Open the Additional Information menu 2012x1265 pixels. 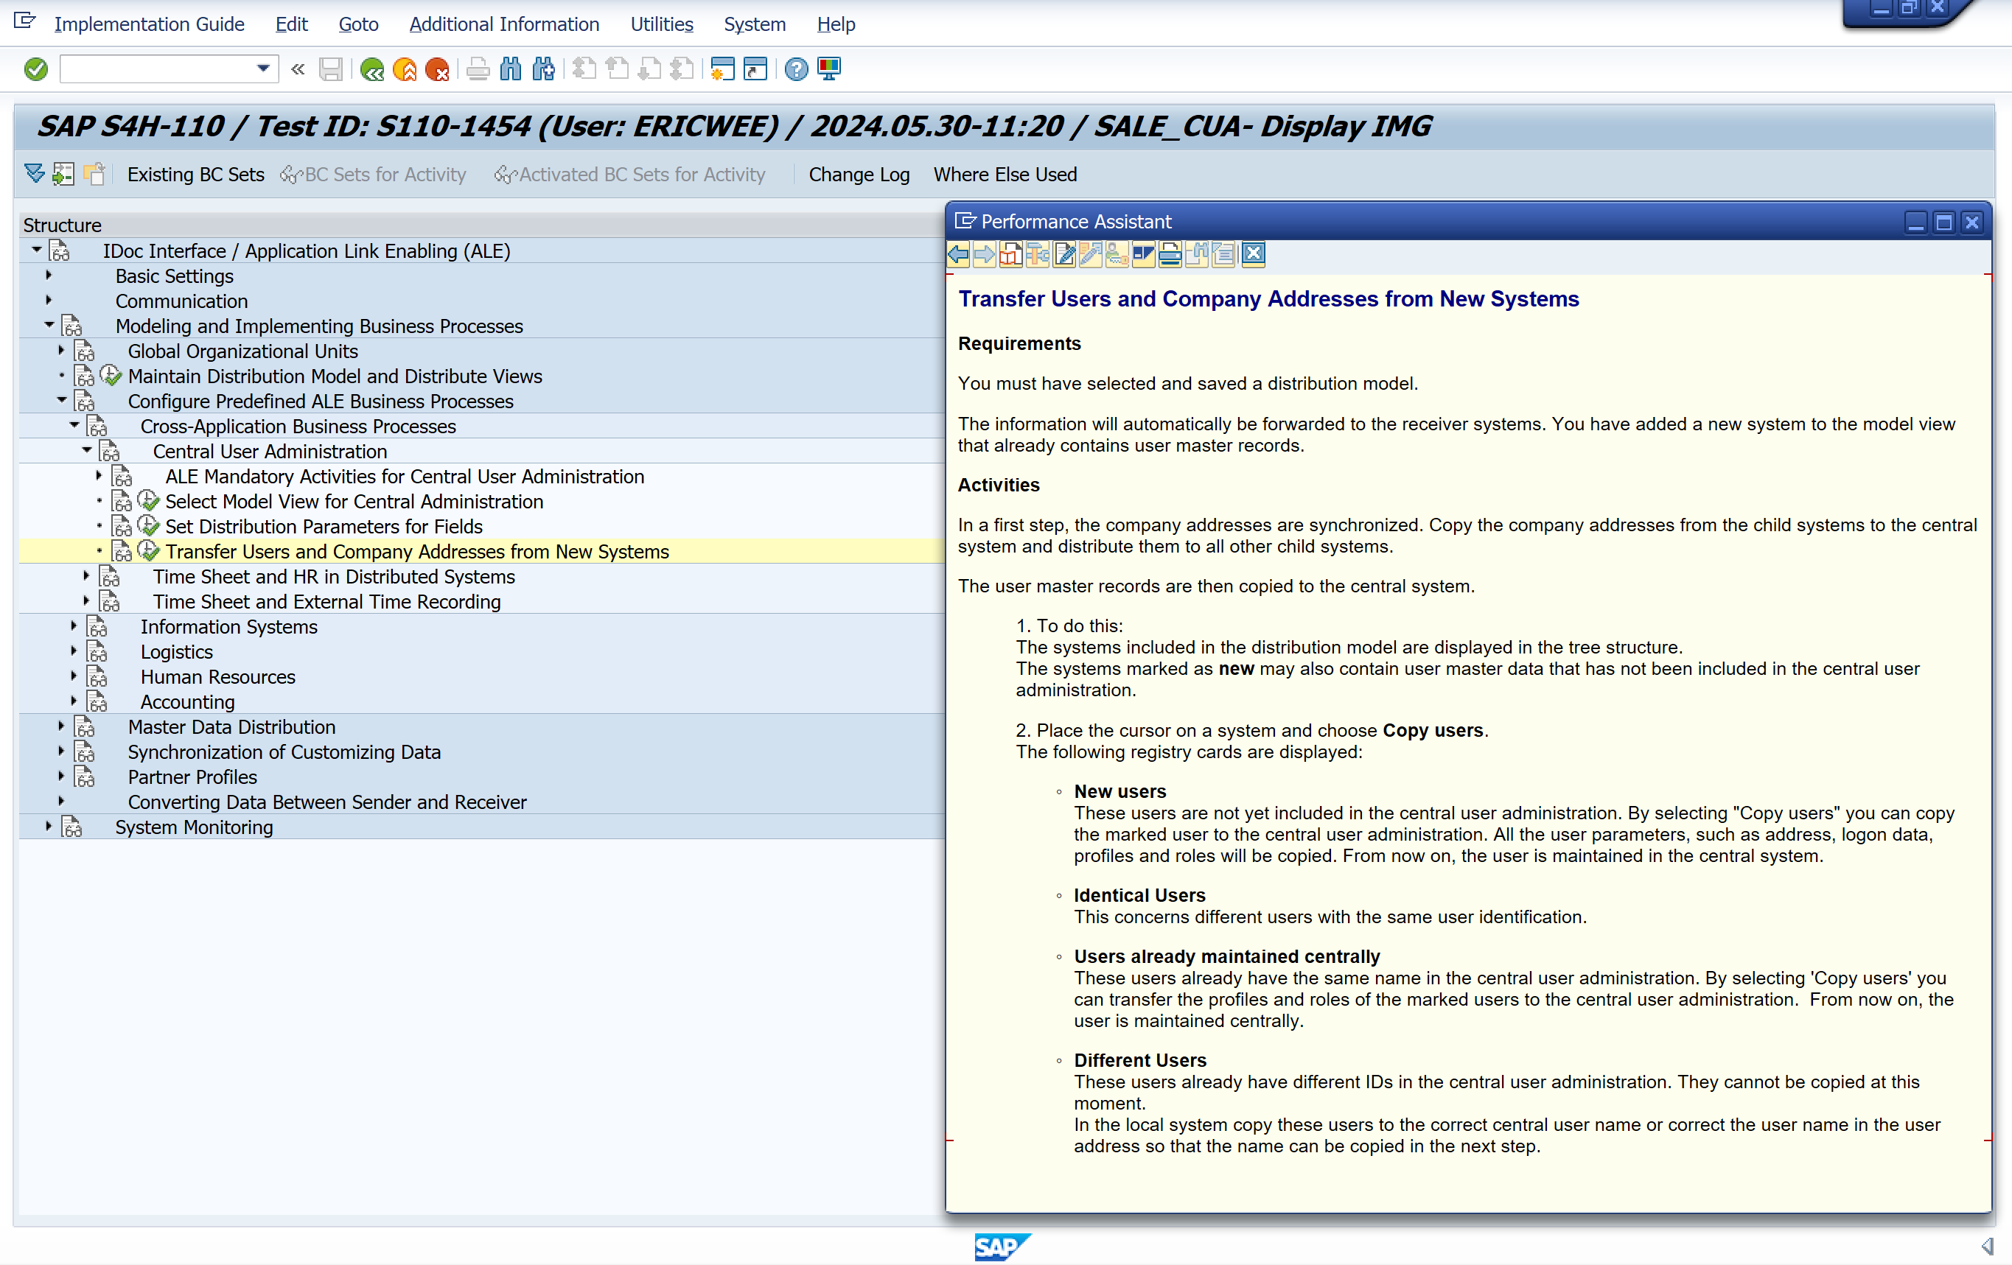point(504,24)
